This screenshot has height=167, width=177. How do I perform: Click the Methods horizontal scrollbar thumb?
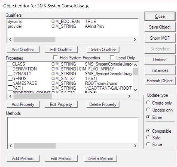tap(35, 146)
